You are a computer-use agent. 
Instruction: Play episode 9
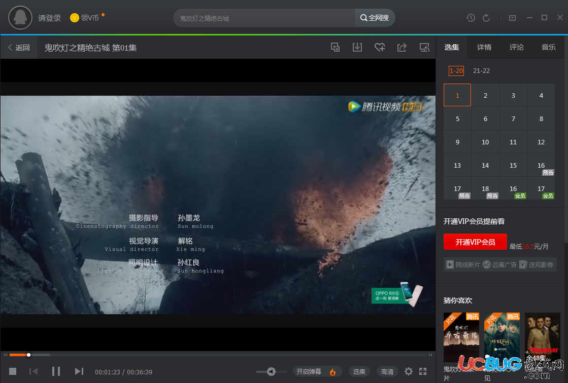457,142
